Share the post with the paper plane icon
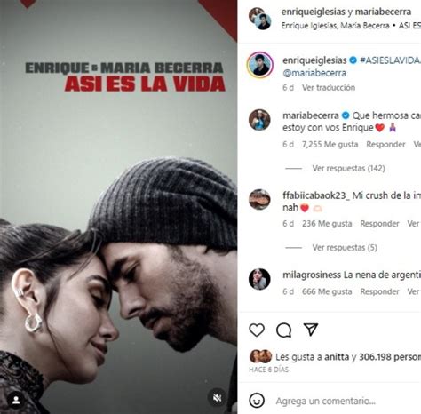421x414 pixels. (x=311, y=330)
